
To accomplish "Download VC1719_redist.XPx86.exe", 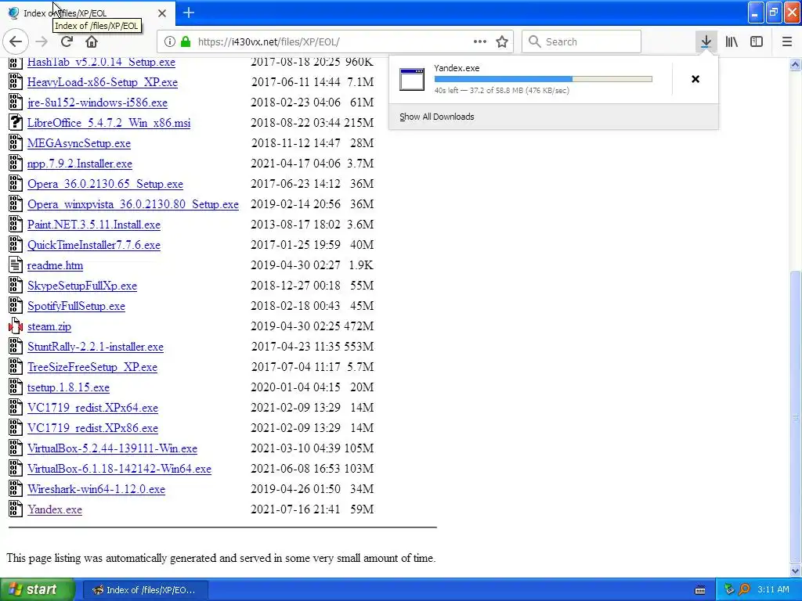I will click(92, 428).
